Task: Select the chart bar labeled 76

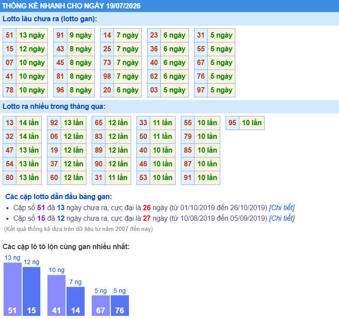Action: point(120,305)
